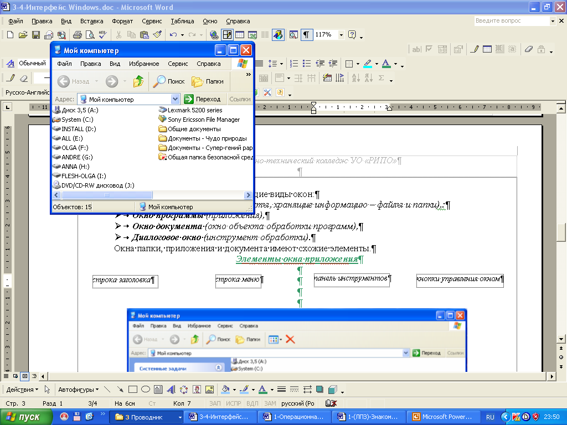Select the System (C:) drive
This screenshot has height=425, width=567.
[73, 120]
